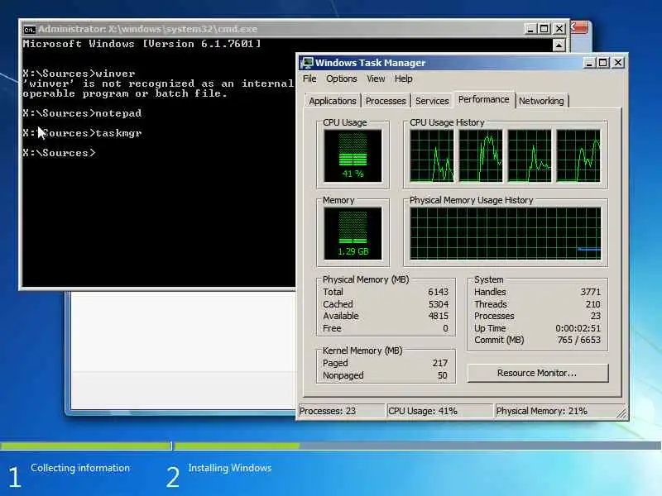Screen dimensions: 662x496
Task: Click the Installing Windows progress bar
Action: (418, 446)
